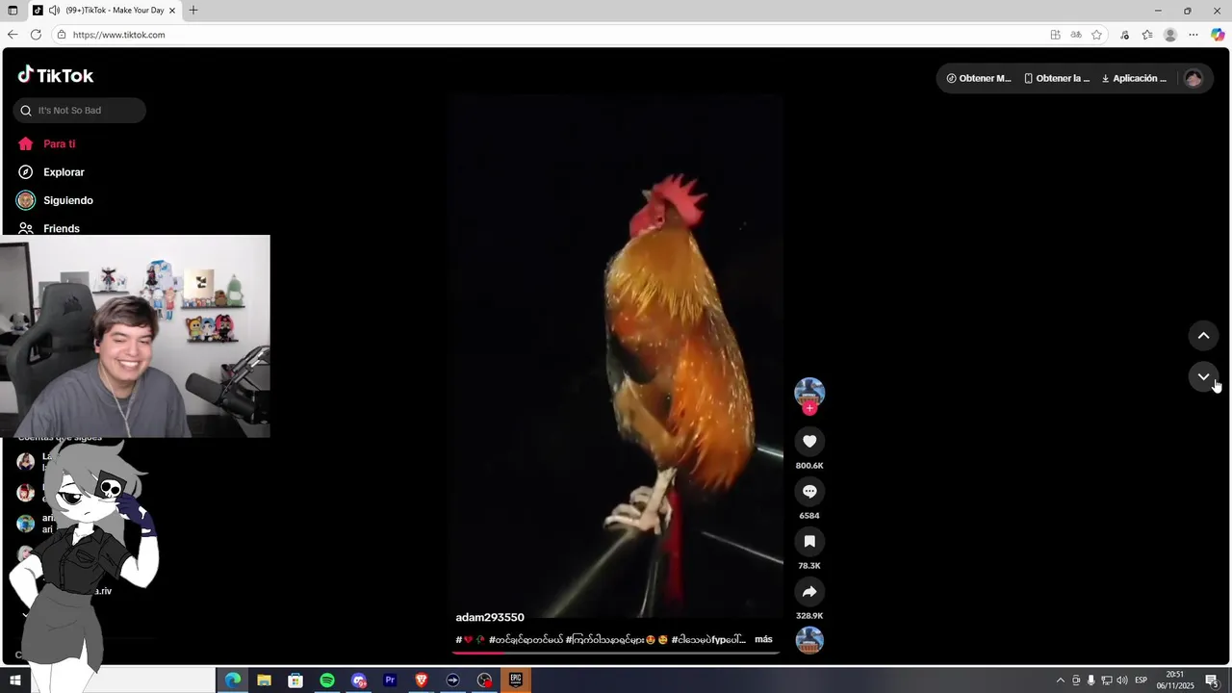Reload the page with the refresh icon
The height and width of the screenshot is (693, 1232).
[x=36, y=35]
